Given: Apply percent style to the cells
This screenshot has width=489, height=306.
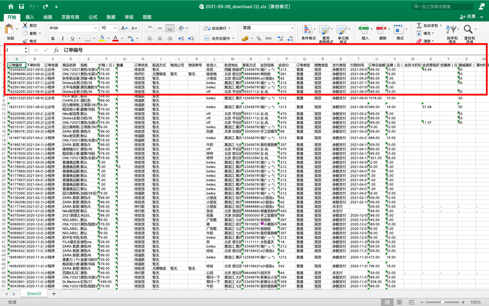Looking at the screenshot, I should (259, 38).
